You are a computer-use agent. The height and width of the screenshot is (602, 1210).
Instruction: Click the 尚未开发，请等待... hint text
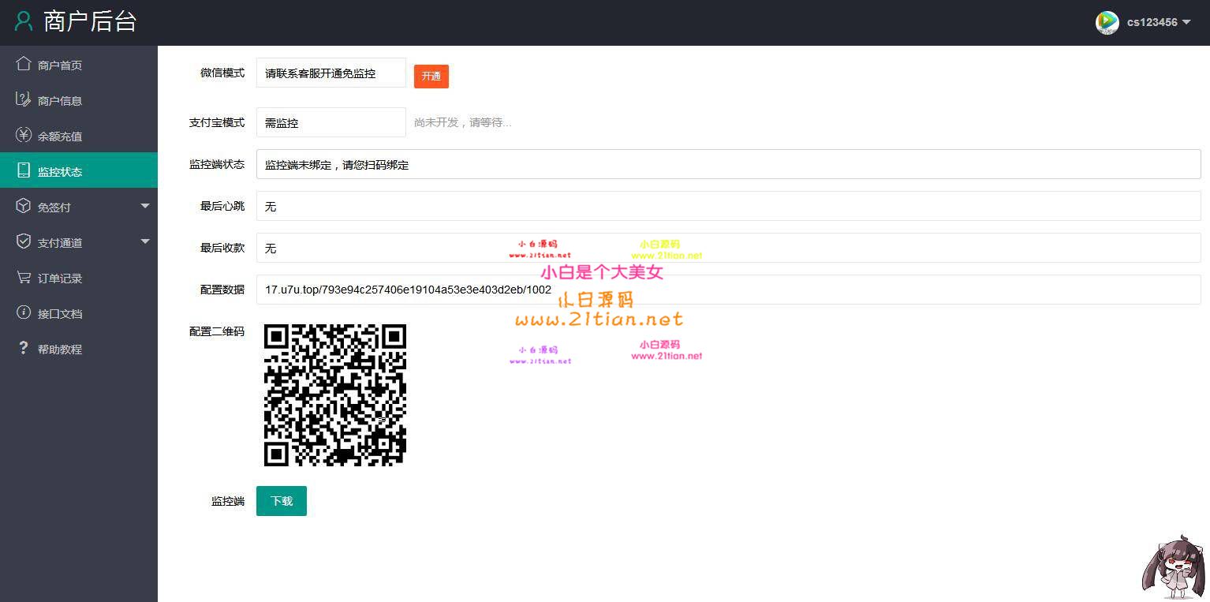(463, 122)
